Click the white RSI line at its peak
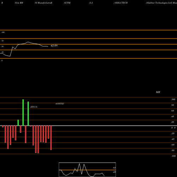 (x=28, y=42)
